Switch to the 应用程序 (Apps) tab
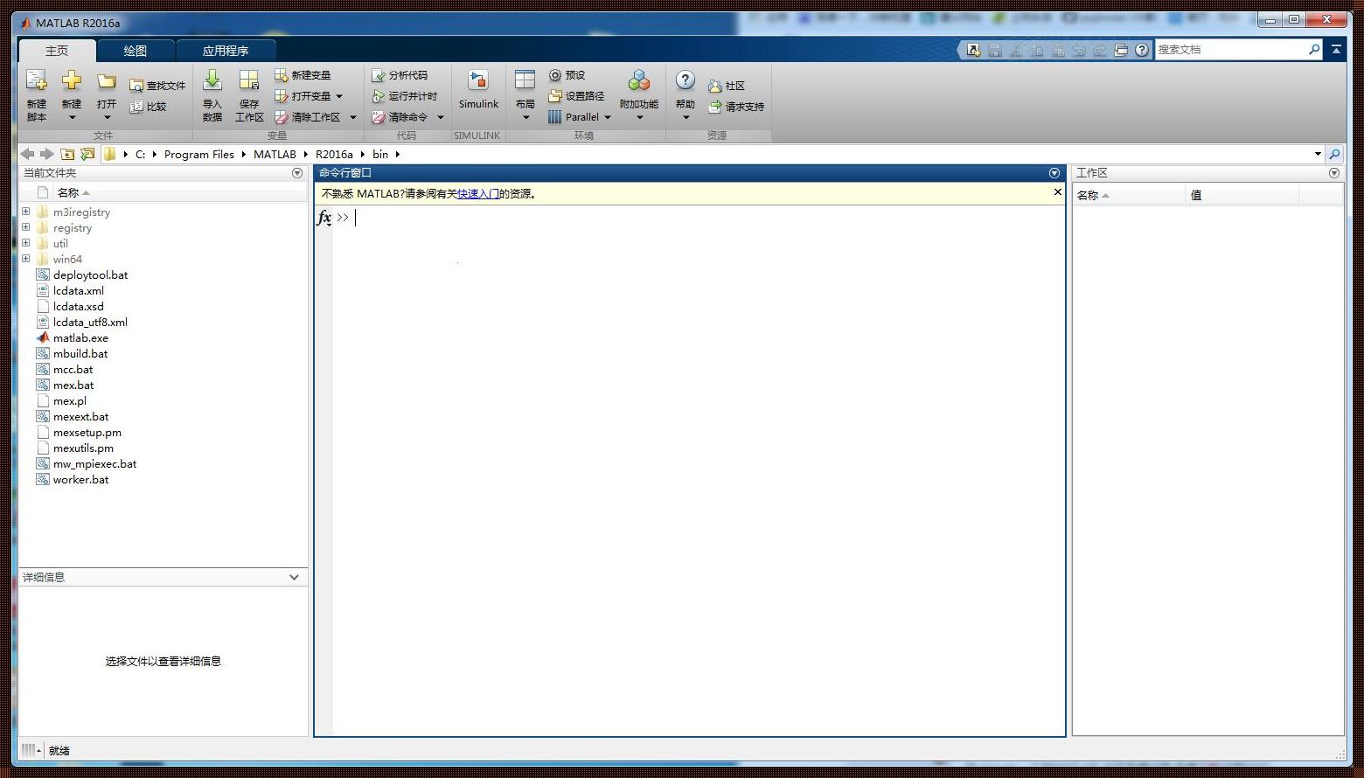This screenshot has width=1364, height=778. pyautogui.click(x=226, y=51)
